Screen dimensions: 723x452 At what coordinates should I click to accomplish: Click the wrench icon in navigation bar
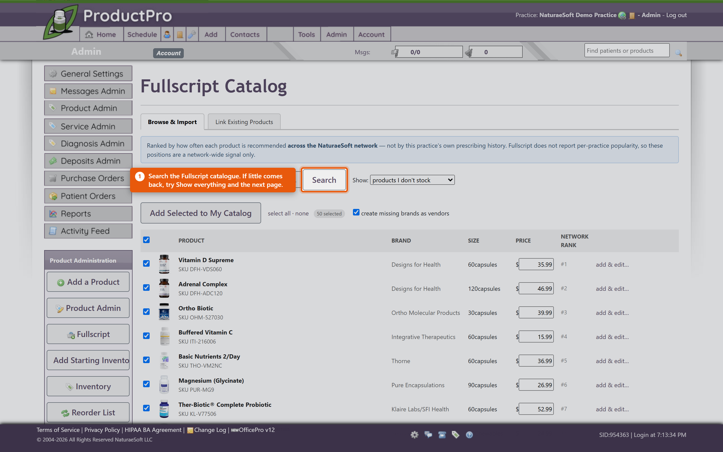[x=192, y=35]
